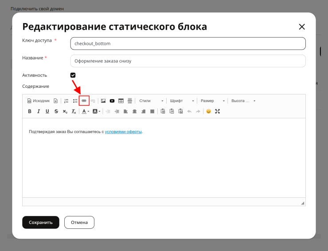This screenshot has width=328, height=251.
Task: Open the background color picker
Action: (x=97, y=111)
